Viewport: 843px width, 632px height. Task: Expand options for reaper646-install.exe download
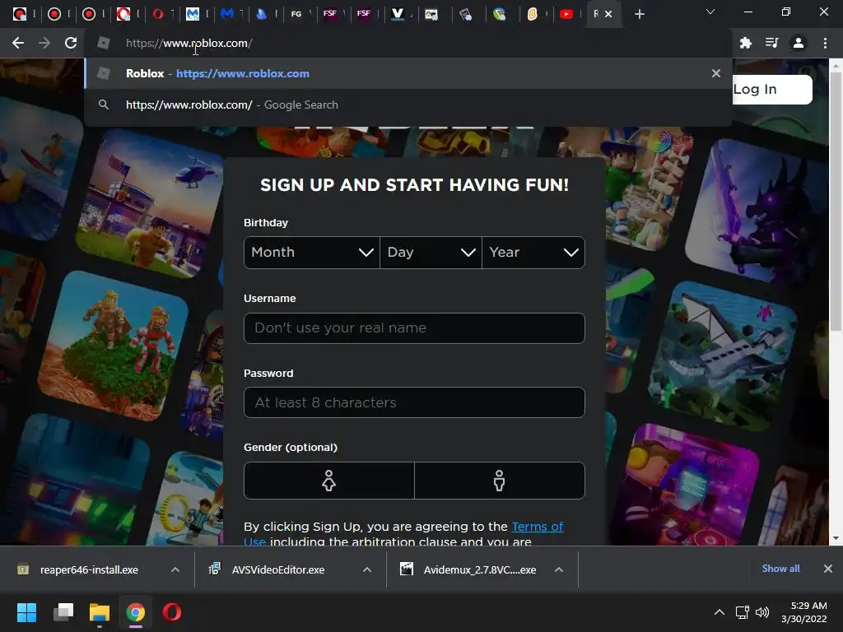click(x=175, y=569)
